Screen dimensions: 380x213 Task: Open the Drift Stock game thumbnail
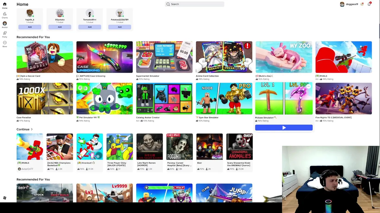click(45, 193)
